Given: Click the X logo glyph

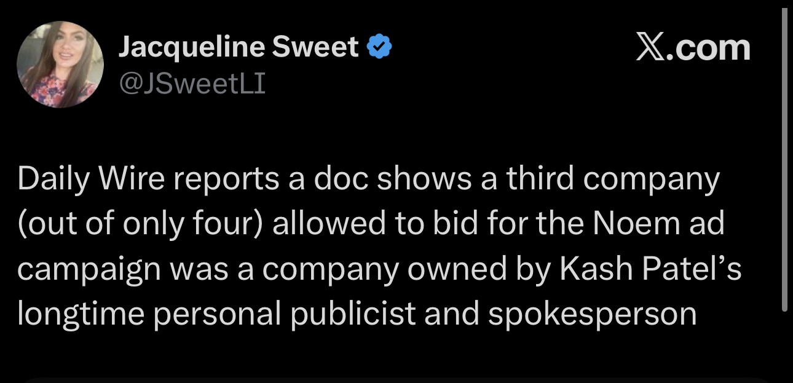Looking at the screenshot, I should click(x=652, y=48).
